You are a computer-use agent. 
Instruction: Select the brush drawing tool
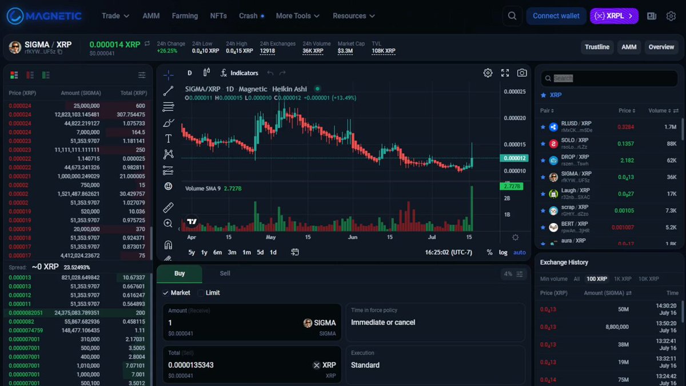click(x=168, y=123)
